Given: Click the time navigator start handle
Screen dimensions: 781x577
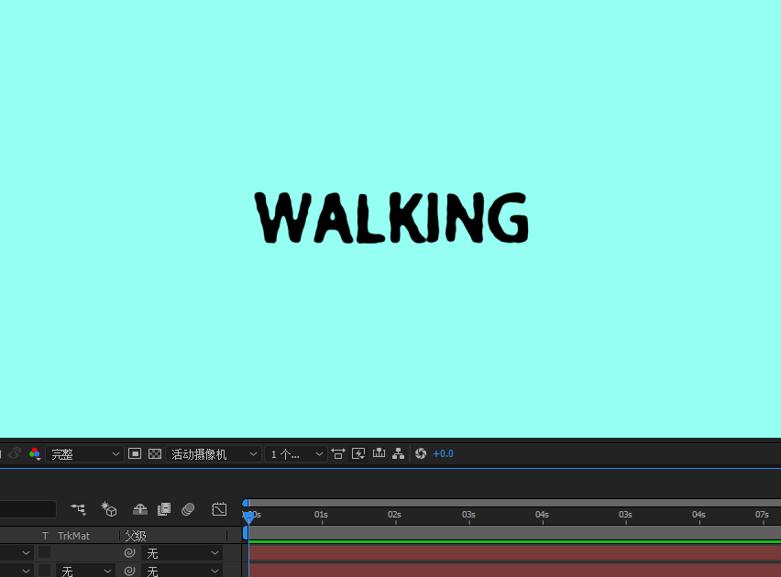Looking at the screenshot, I should (246, 504).
